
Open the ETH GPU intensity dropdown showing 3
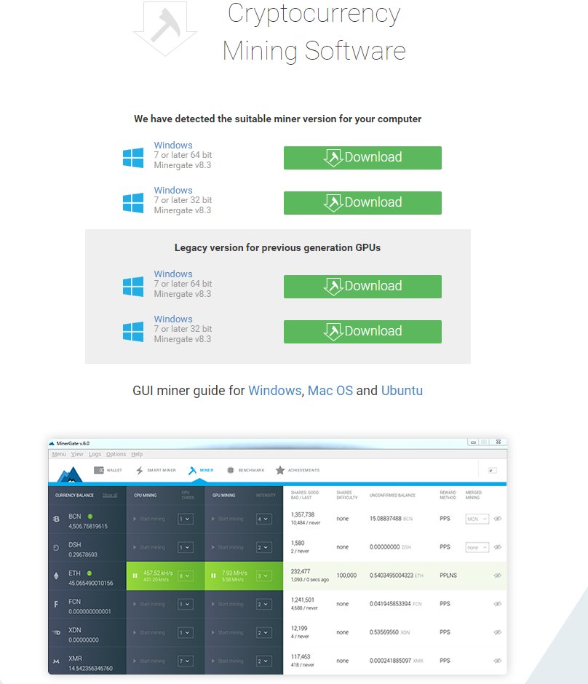(x=264, y=576)
